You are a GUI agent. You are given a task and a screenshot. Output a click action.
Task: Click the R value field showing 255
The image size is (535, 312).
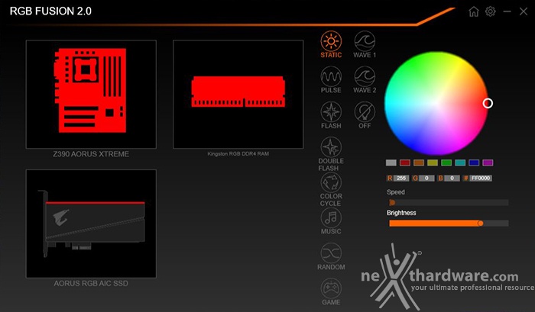[x=401, y=179]
